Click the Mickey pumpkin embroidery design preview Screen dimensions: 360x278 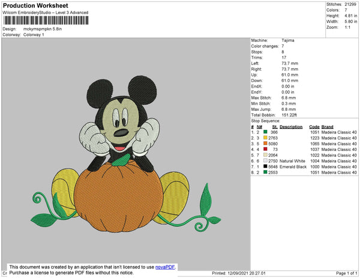[125, 154]
